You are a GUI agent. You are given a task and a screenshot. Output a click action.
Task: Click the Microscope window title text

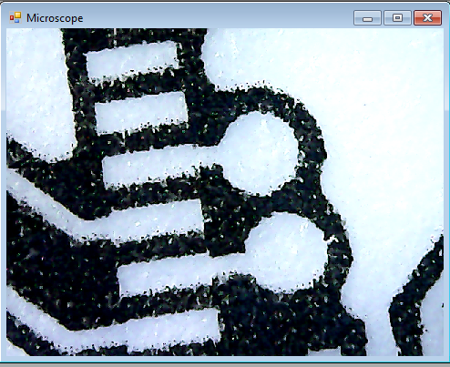[55, 18]
